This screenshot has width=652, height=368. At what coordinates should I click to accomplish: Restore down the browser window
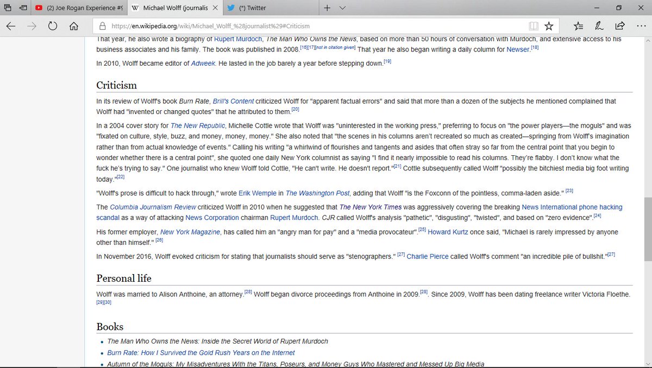[619, 8]
